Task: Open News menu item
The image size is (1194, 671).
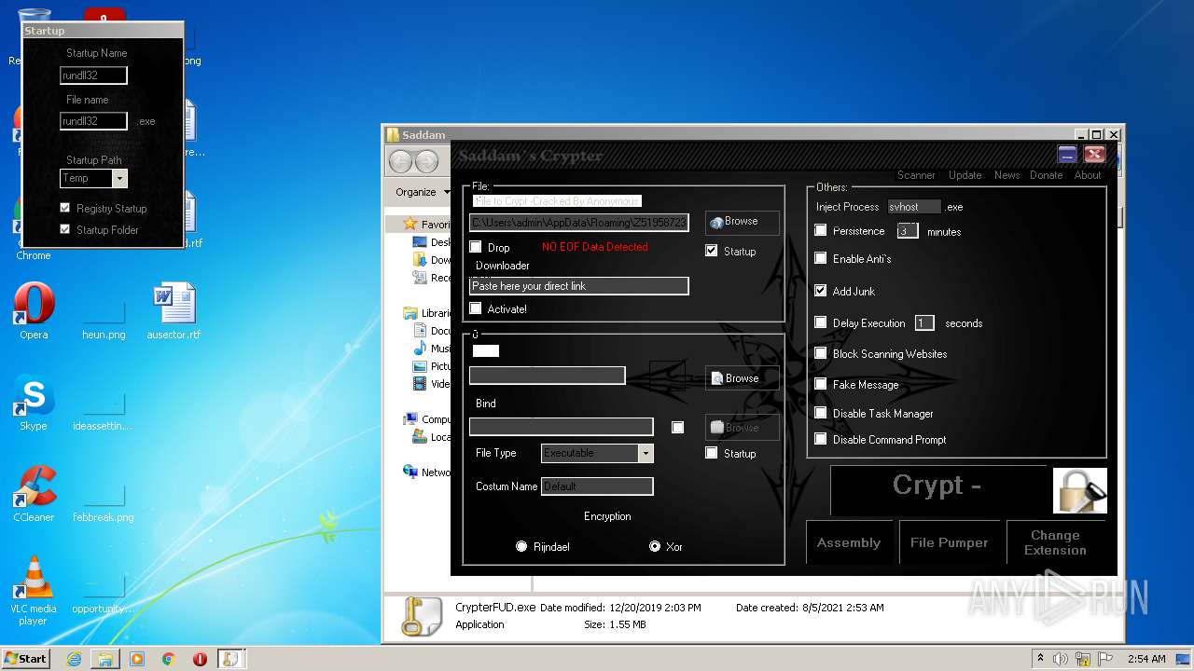Action: click(x=1007, y=175)
